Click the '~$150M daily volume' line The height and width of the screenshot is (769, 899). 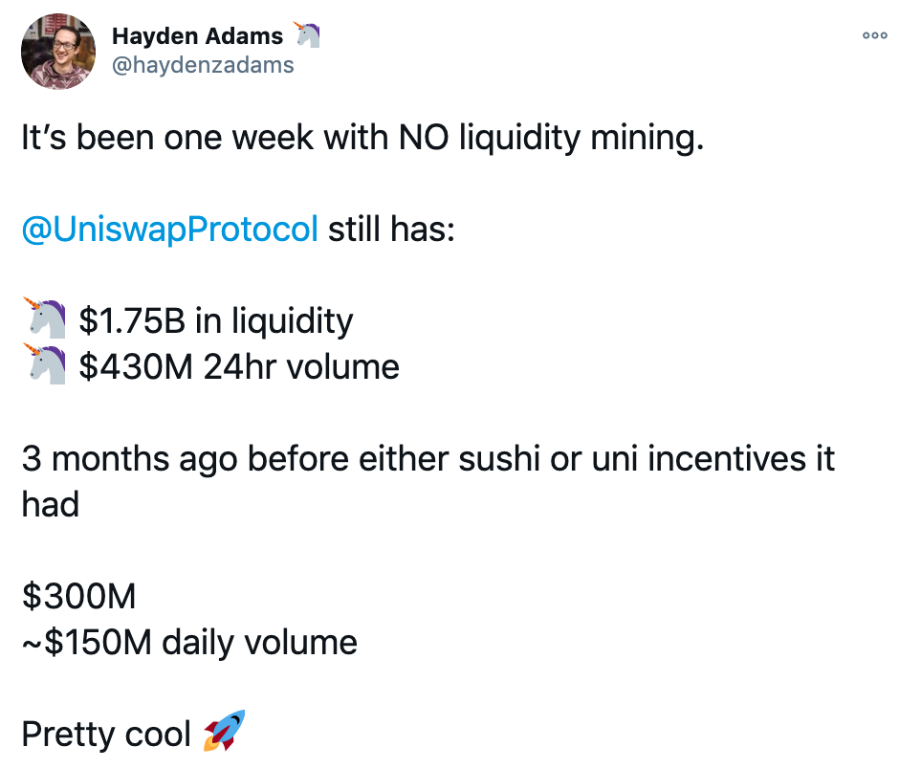click(189, 642)
